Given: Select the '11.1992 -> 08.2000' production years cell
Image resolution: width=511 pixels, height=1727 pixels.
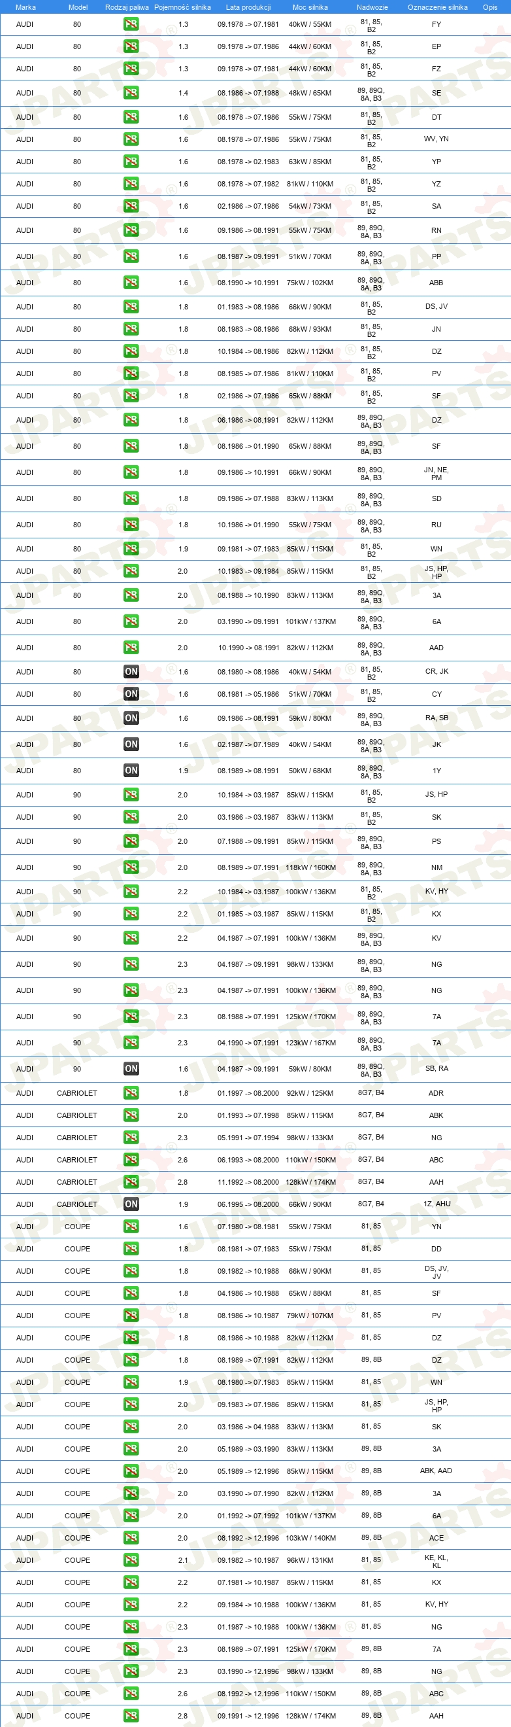Looking at the screenshot, I should [x=248, y=1182].
